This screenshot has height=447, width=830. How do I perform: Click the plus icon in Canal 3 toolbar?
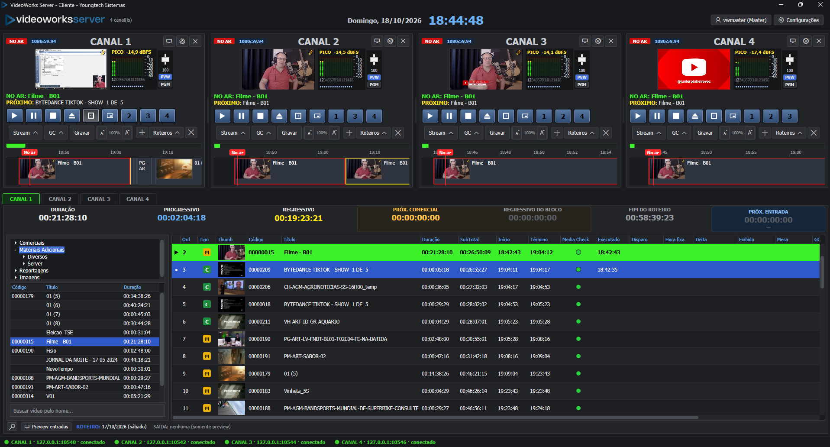click(557, 133)
